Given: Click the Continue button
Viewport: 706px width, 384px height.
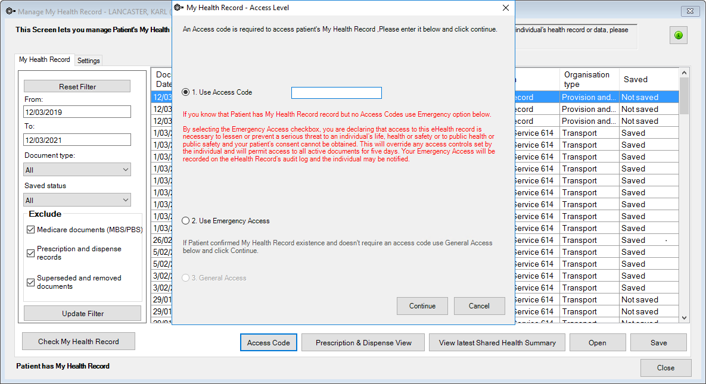Looking at the screenshot, I should 422,306.
